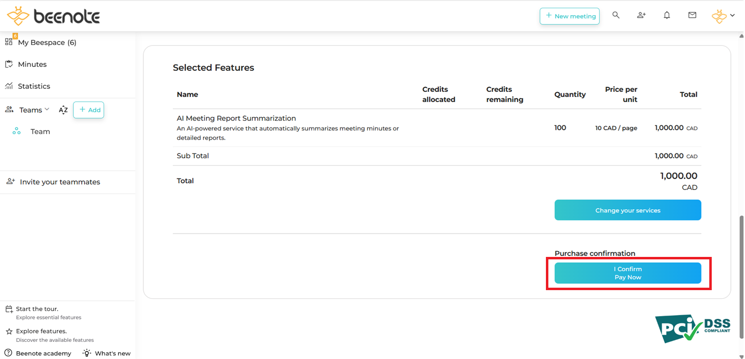Click Change your services button
Viewport: 745px width, 359px height.
(x=628, y=210)
